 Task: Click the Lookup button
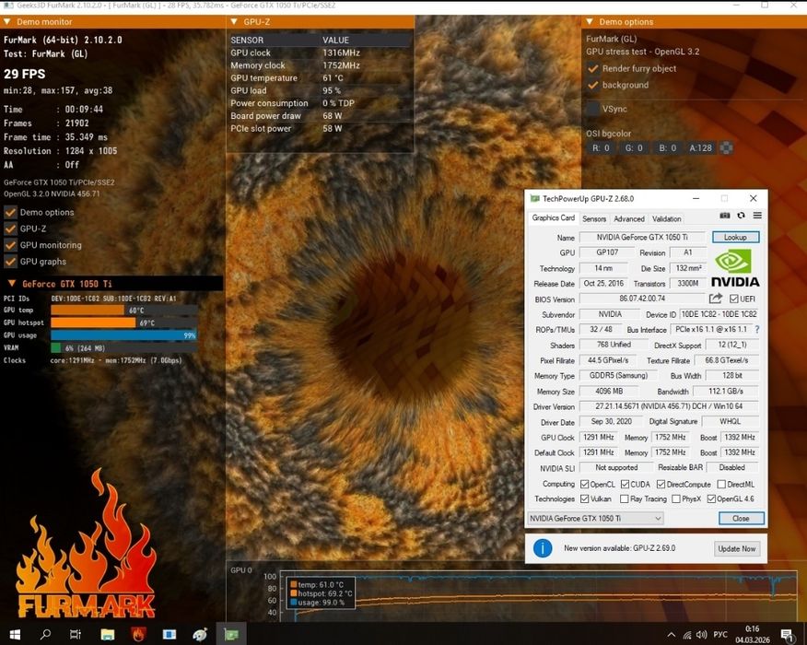pyautogui.click(x=735, y=238)
